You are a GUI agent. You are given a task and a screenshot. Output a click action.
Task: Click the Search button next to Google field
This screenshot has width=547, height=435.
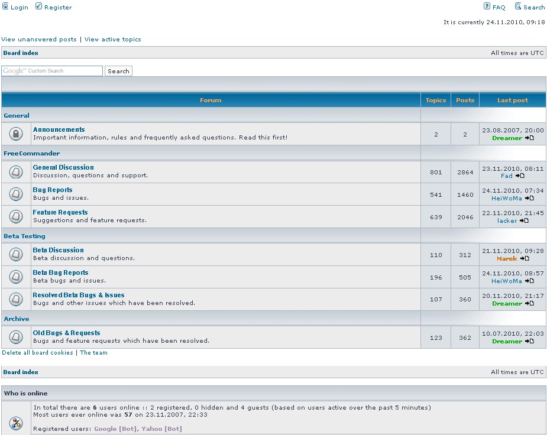pyautogui.click(x=118, y=71)
